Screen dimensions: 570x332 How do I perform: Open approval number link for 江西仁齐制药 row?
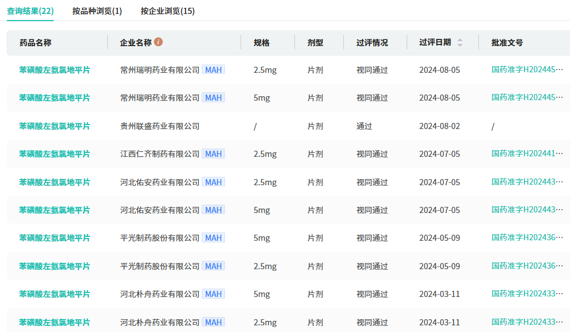(527, 153)
